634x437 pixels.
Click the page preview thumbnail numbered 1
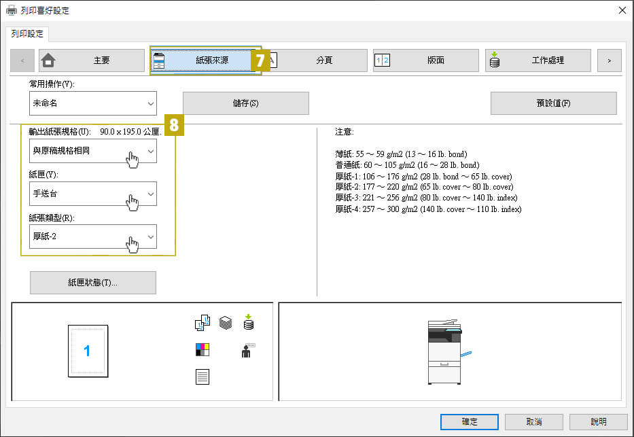[x=88, y=351]
